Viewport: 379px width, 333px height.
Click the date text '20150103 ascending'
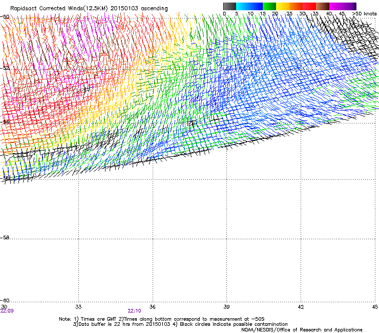point(139,8)
